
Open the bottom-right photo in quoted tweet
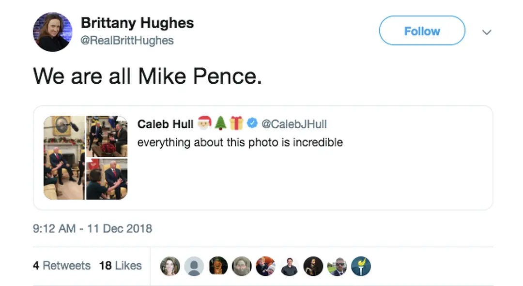point(107,179)
